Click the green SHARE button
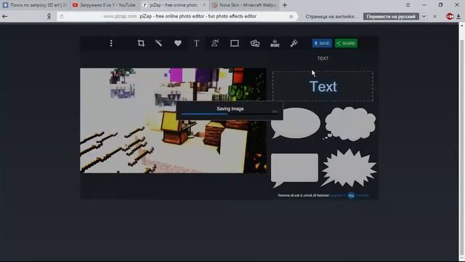This screenshot has width=465, height=262. pyautogui.click(x=346, y=44)
